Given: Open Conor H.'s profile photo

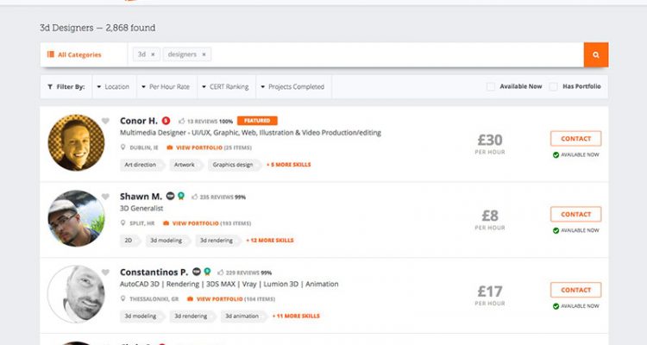Looking at the screenshot, I should 76,142.
